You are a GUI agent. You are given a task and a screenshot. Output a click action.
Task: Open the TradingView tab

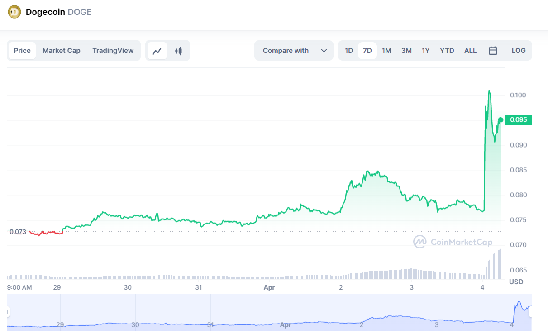[x=113, y=51]
